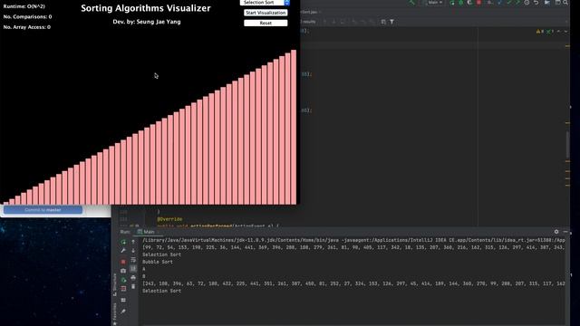
Task: Open the Favorites tool window tab
Action: point(115,314)
